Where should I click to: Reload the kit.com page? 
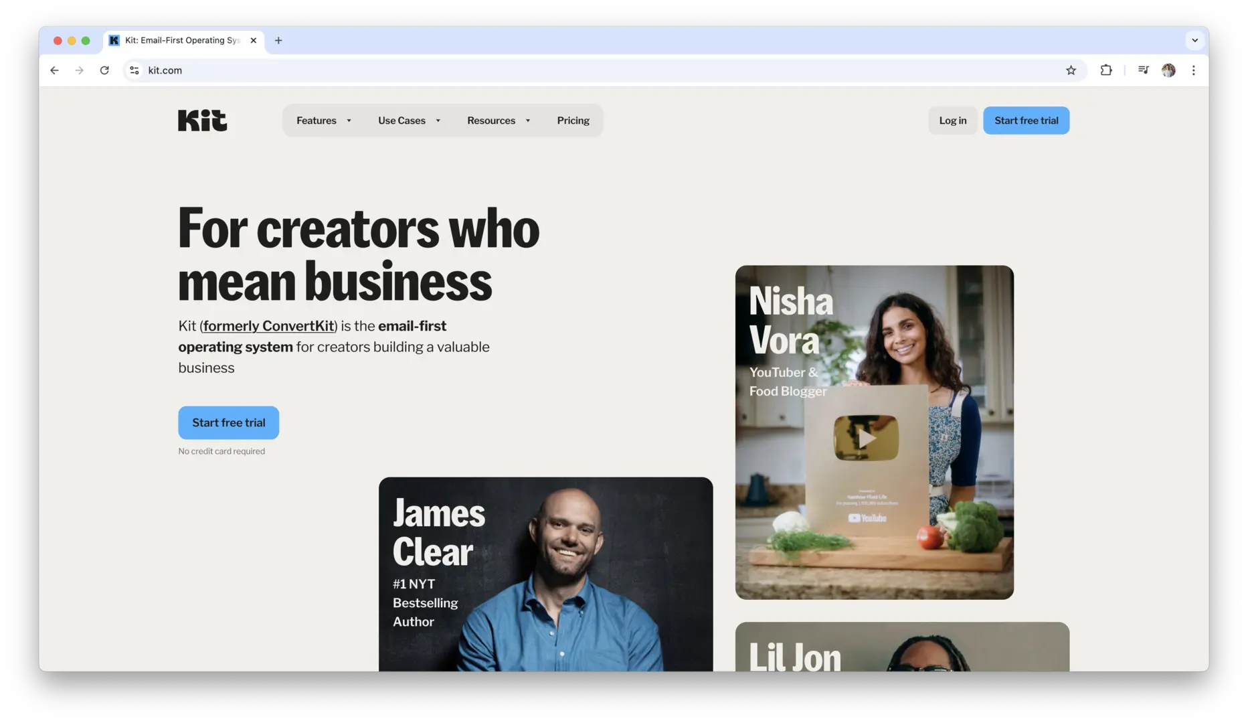(x=104, y=70)
